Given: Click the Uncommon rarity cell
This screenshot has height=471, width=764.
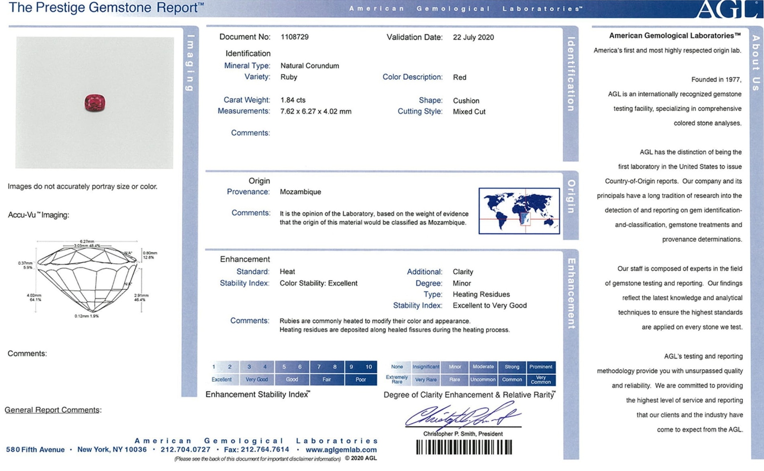Looking at the screenshot, I should pyautogui.click(x=483, y=379).
